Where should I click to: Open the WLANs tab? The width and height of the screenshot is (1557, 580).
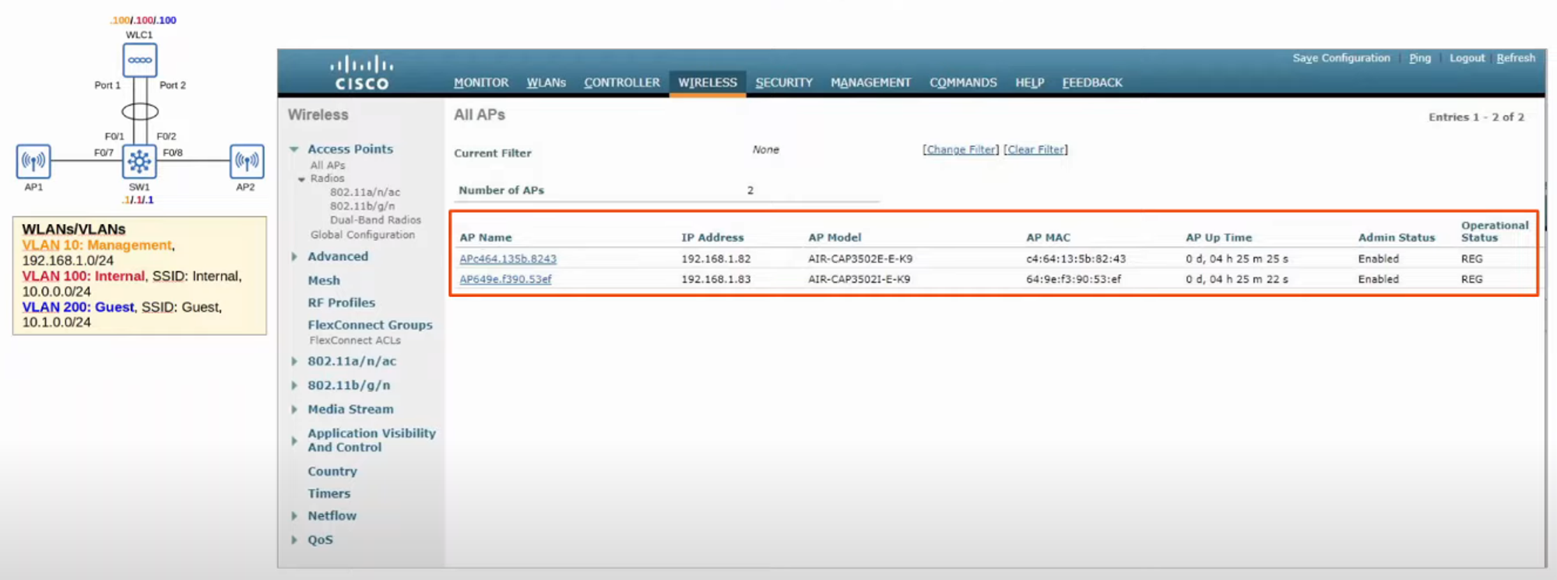pyautogui.click(x=546, y=82)
